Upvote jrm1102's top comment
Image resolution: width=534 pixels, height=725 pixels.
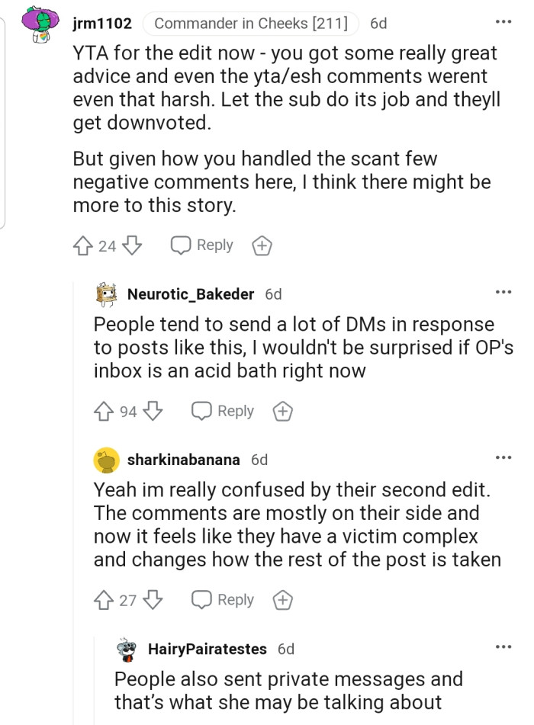pos(83,245)
